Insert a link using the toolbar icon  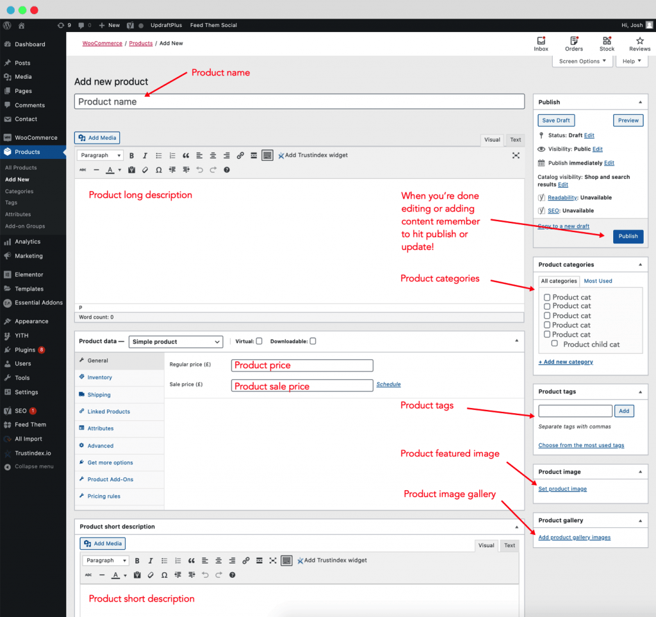point(240,154)
